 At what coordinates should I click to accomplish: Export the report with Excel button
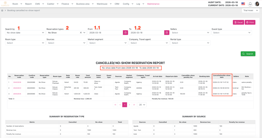(238, 22)
